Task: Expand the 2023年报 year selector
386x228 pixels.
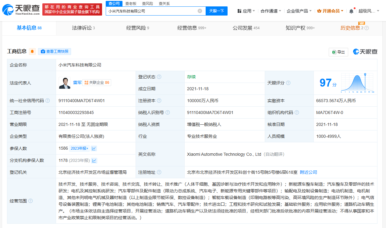Action: tap(79, 148)
